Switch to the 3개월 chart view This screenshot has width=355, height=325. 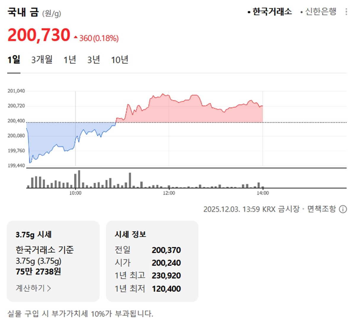coord(42,59)
